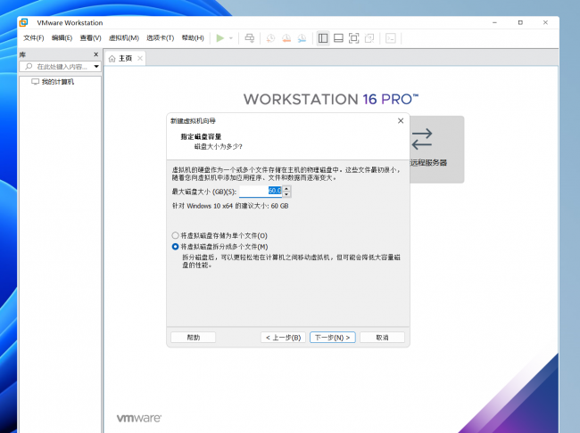Image resolution: width=580 pixels, height=433 pixels.
Task: Select store virtual disk as single file
Action: tap(175, 235)
